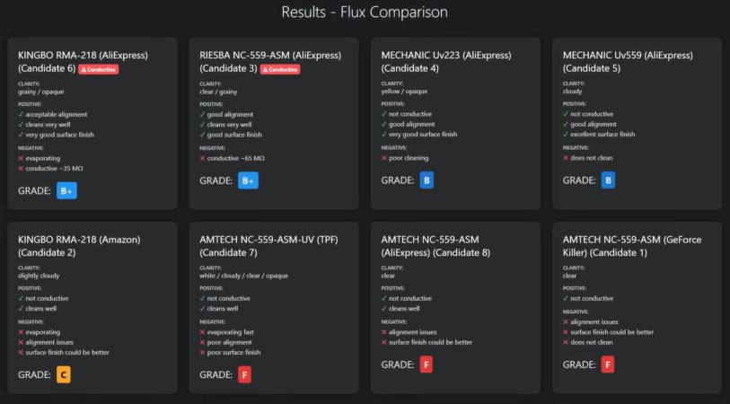
Task: Click the Conductive warning tag on RIESBA card
Action: click(280, 69)
